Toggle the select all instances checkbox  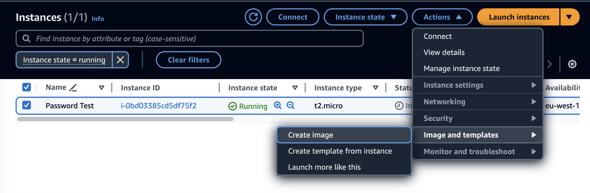tap(27, 87)
